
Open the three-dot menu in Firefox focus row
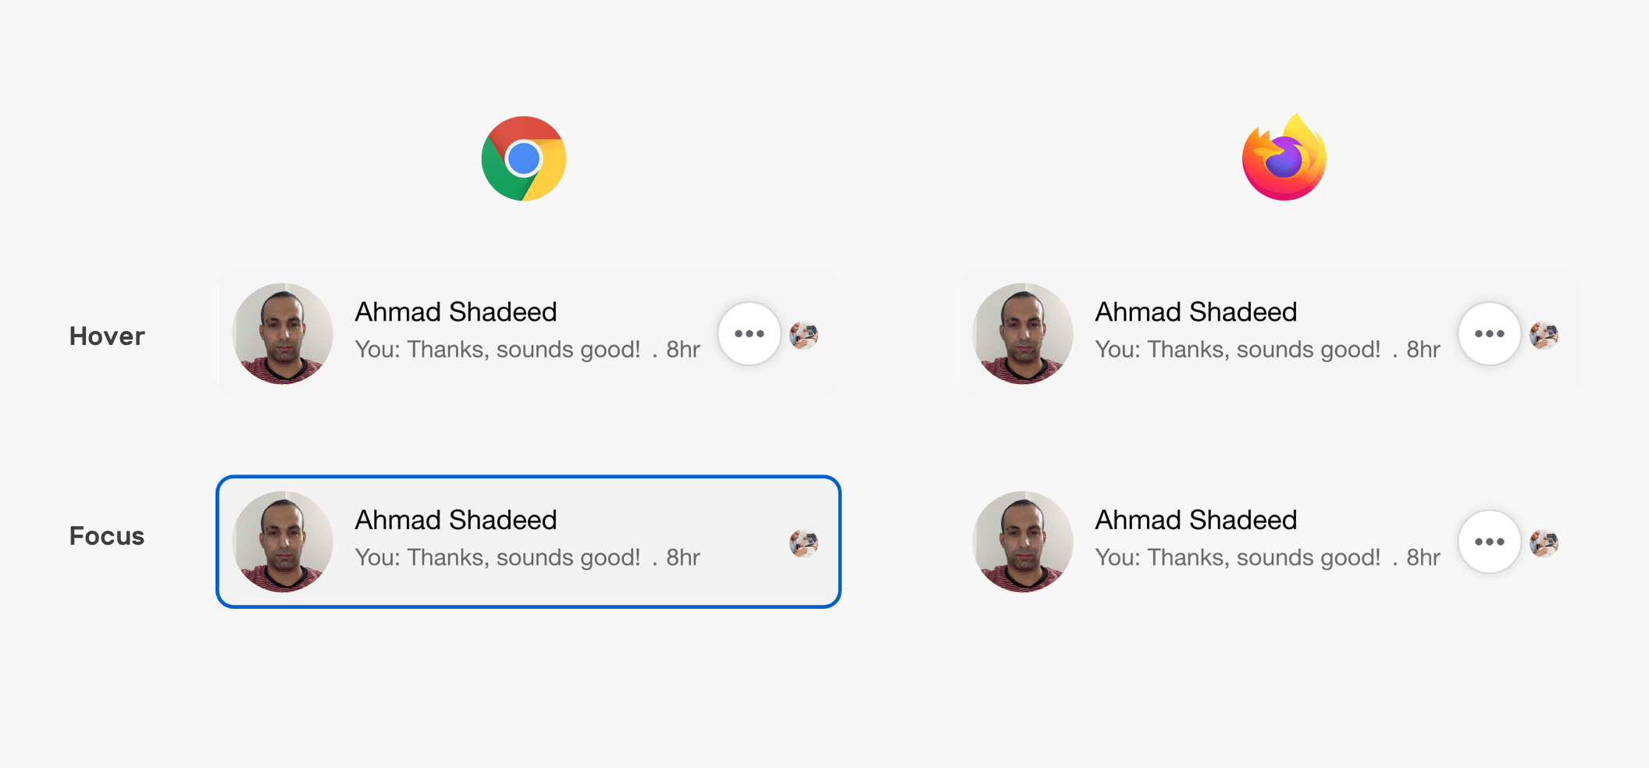pos(1489,542)
